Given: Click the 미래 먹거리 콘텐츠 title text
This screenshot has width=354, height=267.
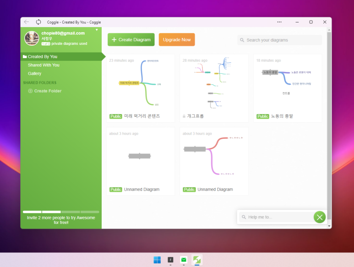Looking at the screenshot, I should pyautogui.click(x=142, y=116).
